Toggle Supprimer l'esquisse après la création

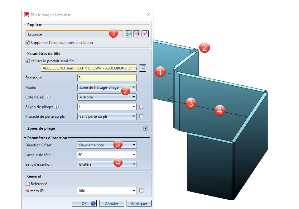(27, 42)
